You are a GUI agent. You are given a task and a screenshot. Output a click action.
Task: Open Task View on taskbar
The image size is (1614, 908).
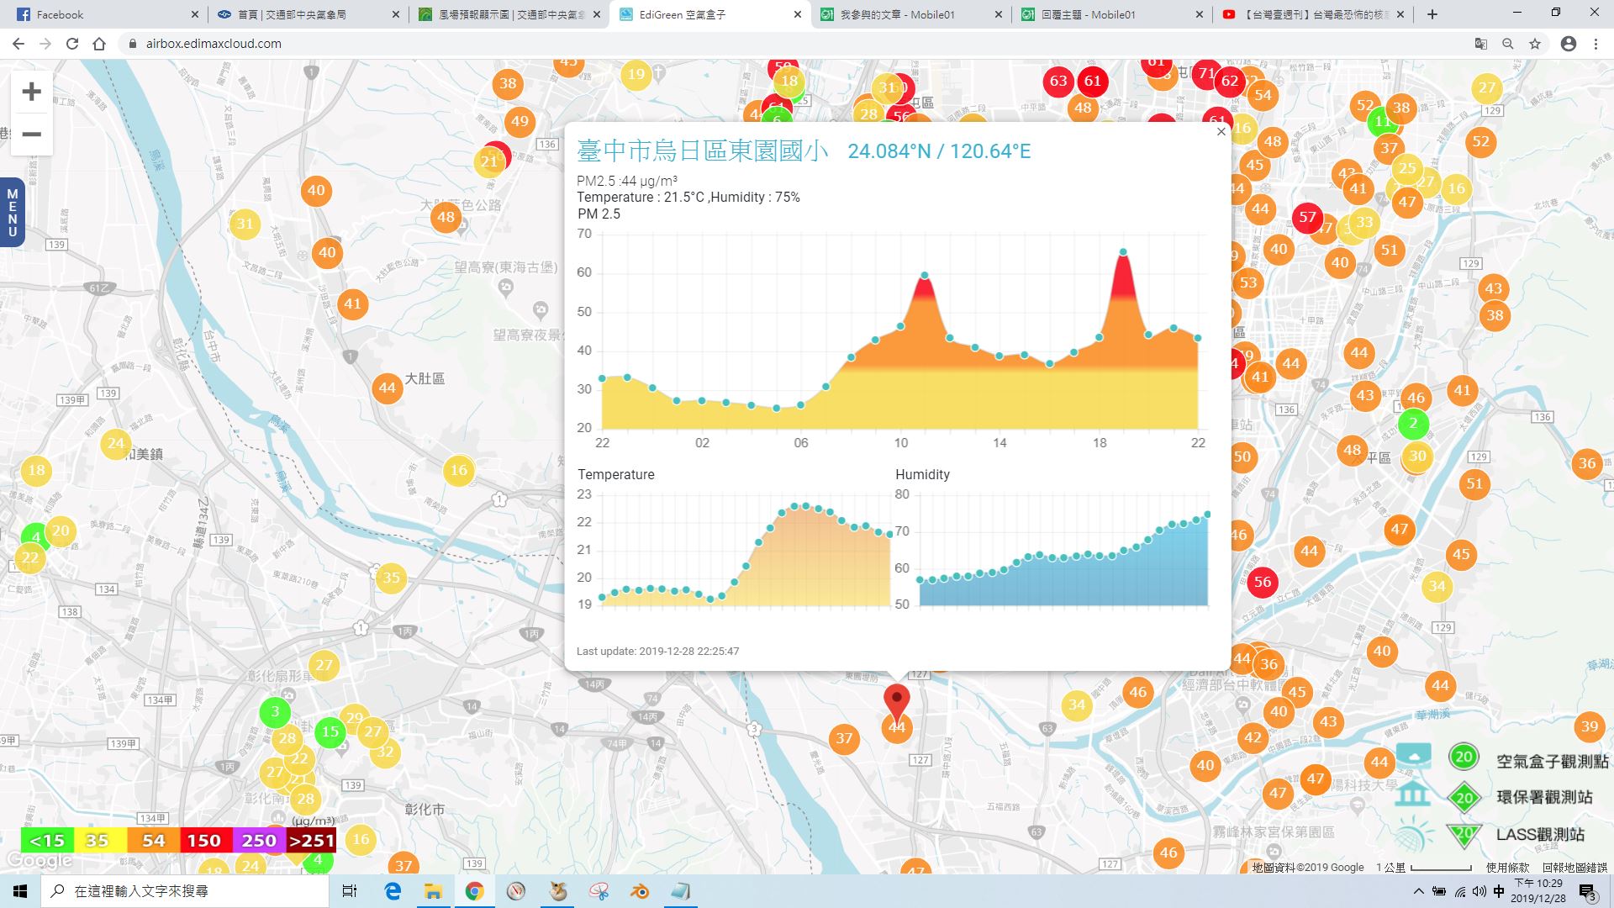click(x=350, y=891)
